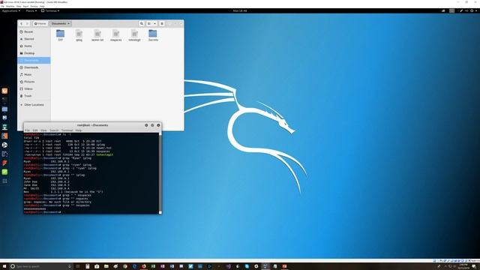Open Other Locations in the Files sidebar

34,105
